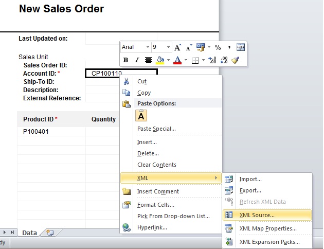324x249 pixels.
Task: Click the XML Export icon
Action: (229, 190)
